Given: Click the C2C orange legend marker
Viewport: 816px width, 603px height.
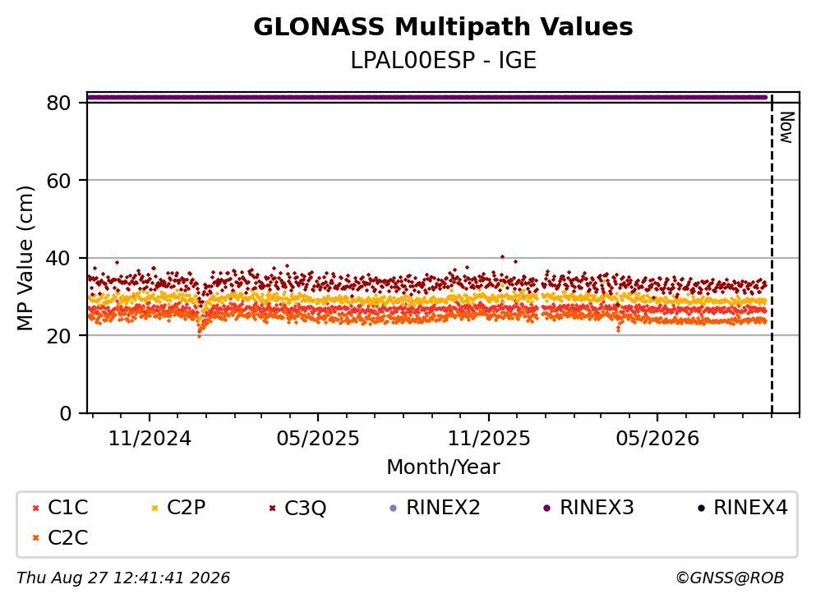Looking at the screenshot, I should tap(35, 538).
